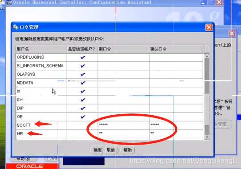Click the 是否锁定帐户? column header

[x=82, y=49]
